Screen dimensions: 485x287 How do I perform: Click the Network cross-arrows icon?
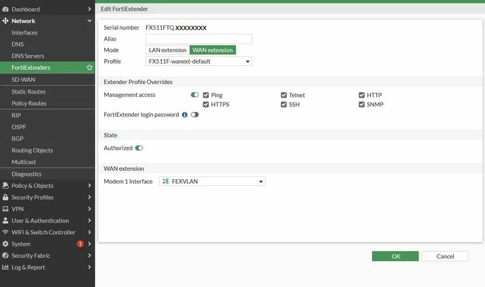5,21
